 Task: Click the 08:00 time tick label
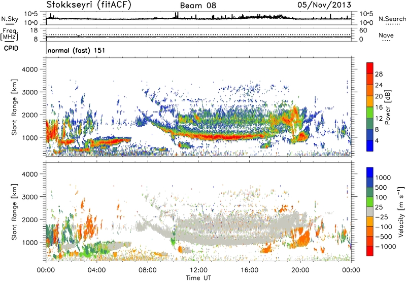[147, 270]
